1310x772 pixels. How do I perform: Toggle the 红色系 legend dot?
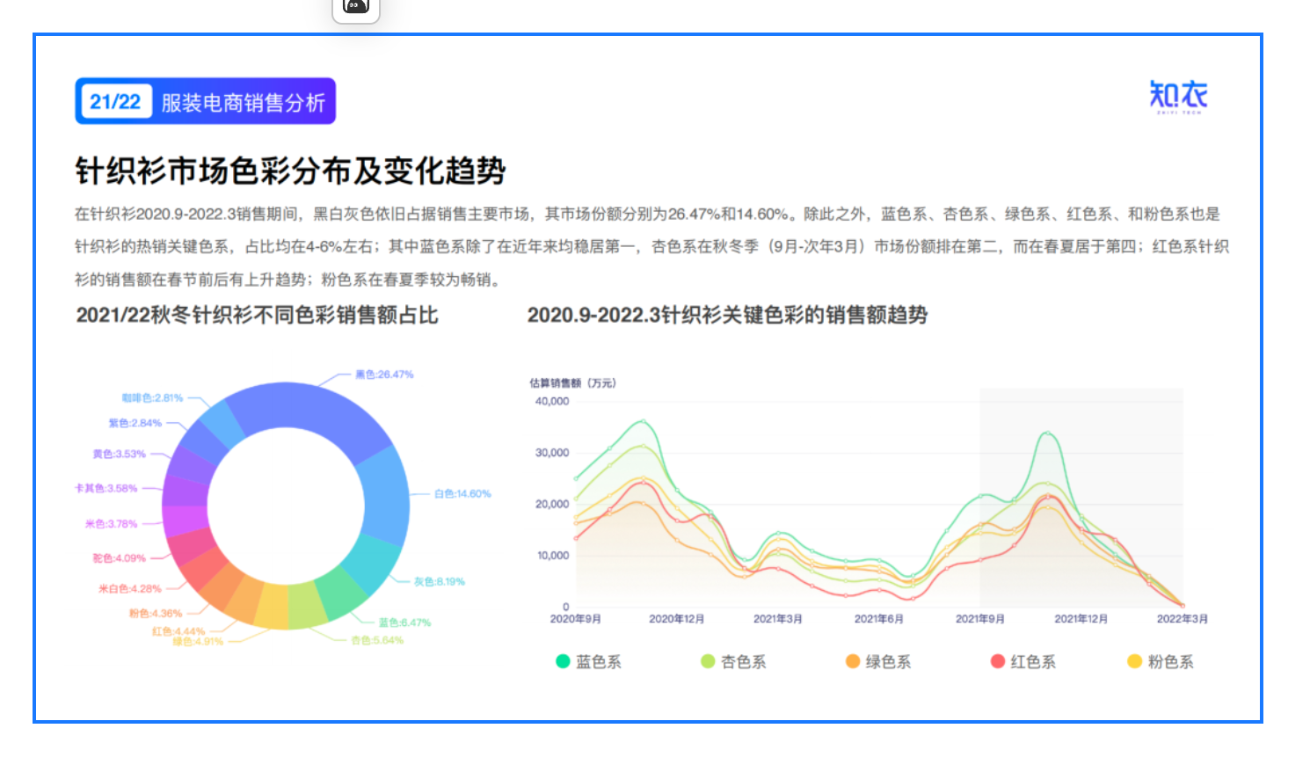pos(998,661)
